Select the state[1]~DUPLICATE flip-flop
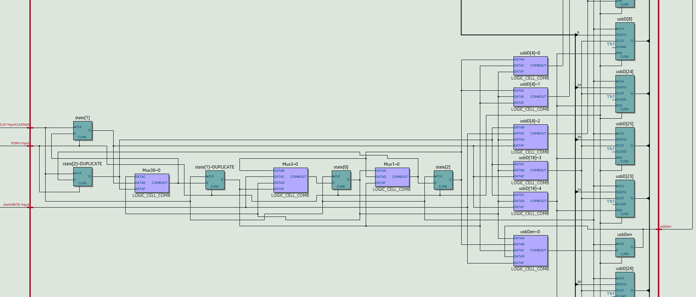This screenshot has height=297, width=696. (x=215, y=180)
